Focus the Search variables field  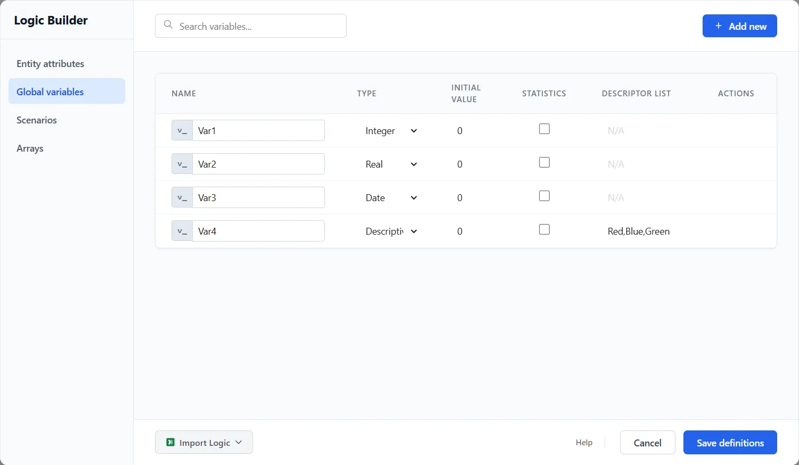[x=251, y=26]
